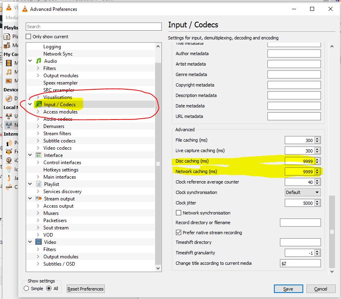The width and height of the screenshot is (341, 299).
Task: Collapse the Audio tree section
Action: [x=30, y=61]
